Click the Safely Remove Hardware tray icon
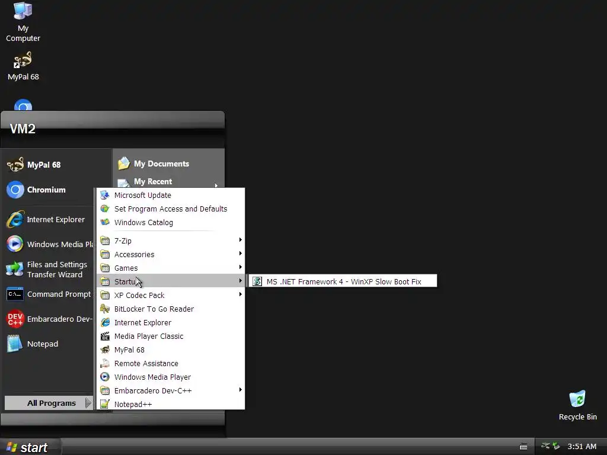This screenshot has height=455, width=607. 556,446
